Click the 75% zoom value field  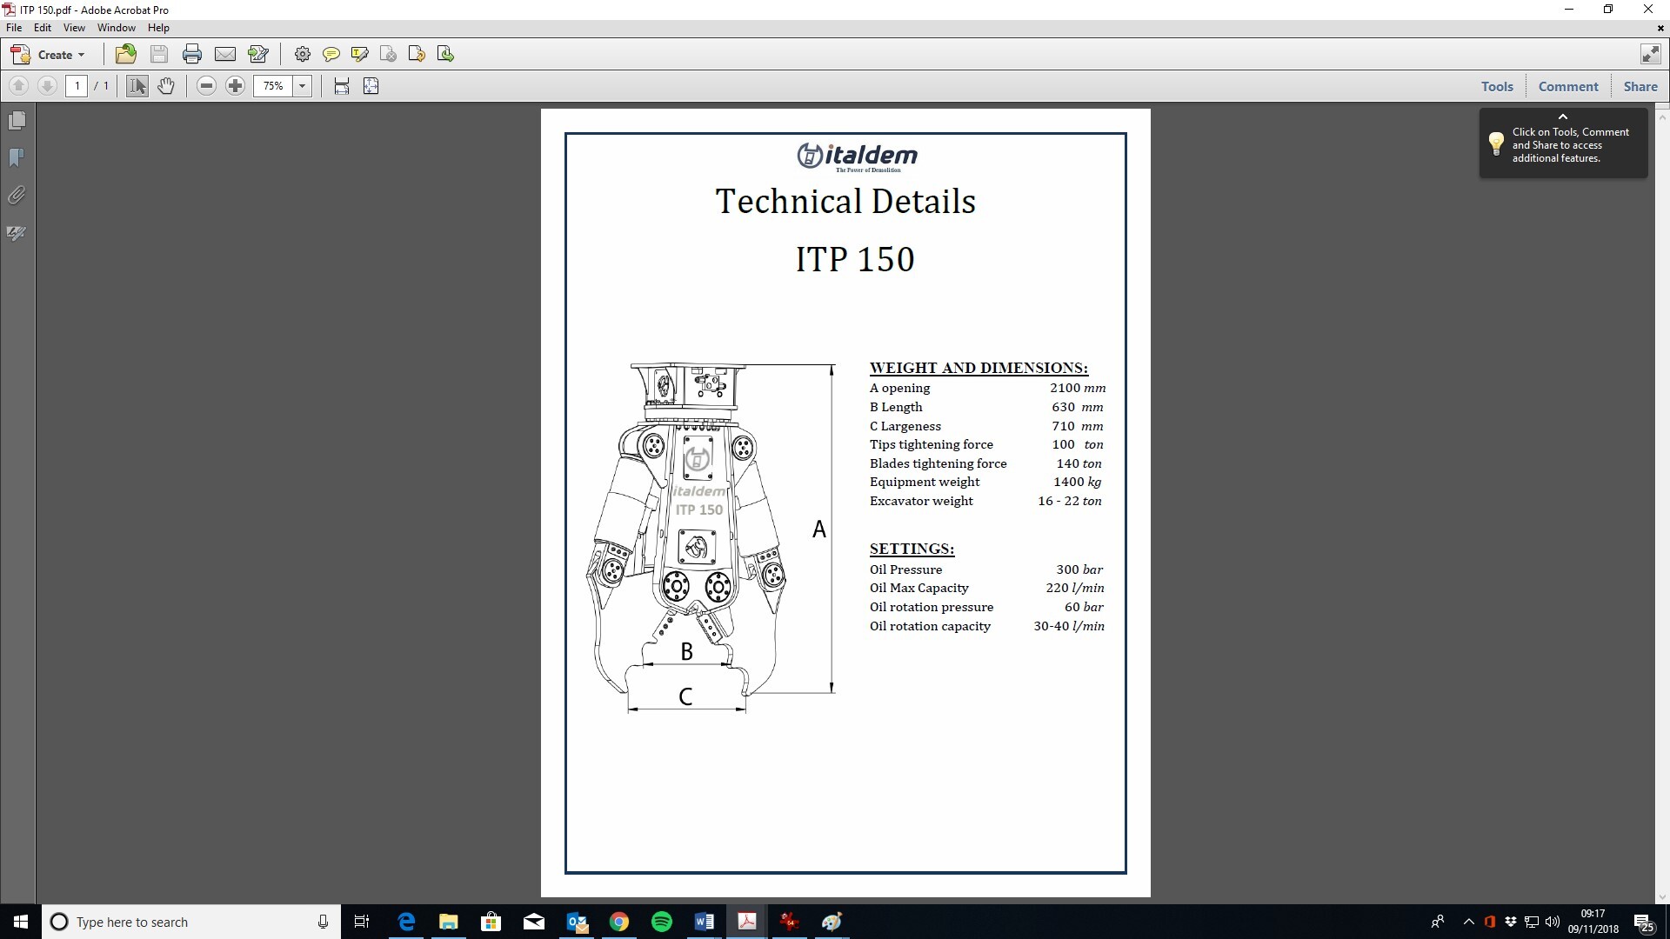click(x=273, y=86)
